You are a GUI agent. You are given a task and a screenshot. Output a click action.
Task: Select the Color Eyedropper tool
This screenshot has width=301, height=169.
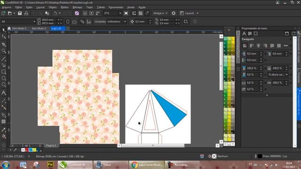coord(3,130)
